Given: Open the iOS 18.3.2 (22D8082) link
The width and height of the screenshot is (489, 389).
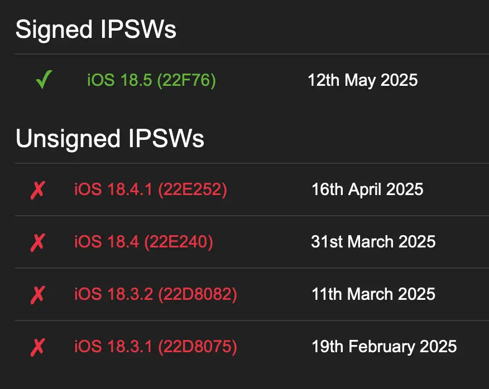Looking at the screenshot, I should [155, 294].
